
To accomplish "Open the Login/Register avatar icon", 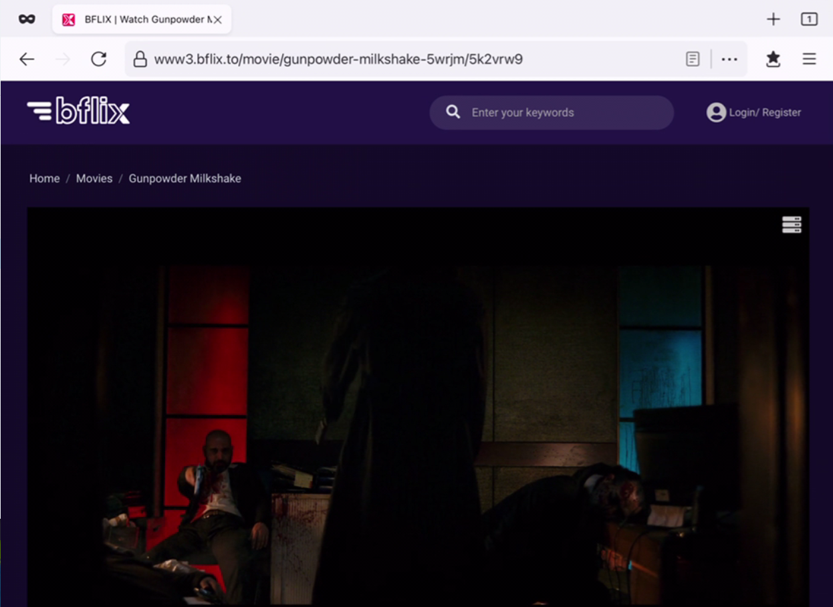I will pos(717,113).
